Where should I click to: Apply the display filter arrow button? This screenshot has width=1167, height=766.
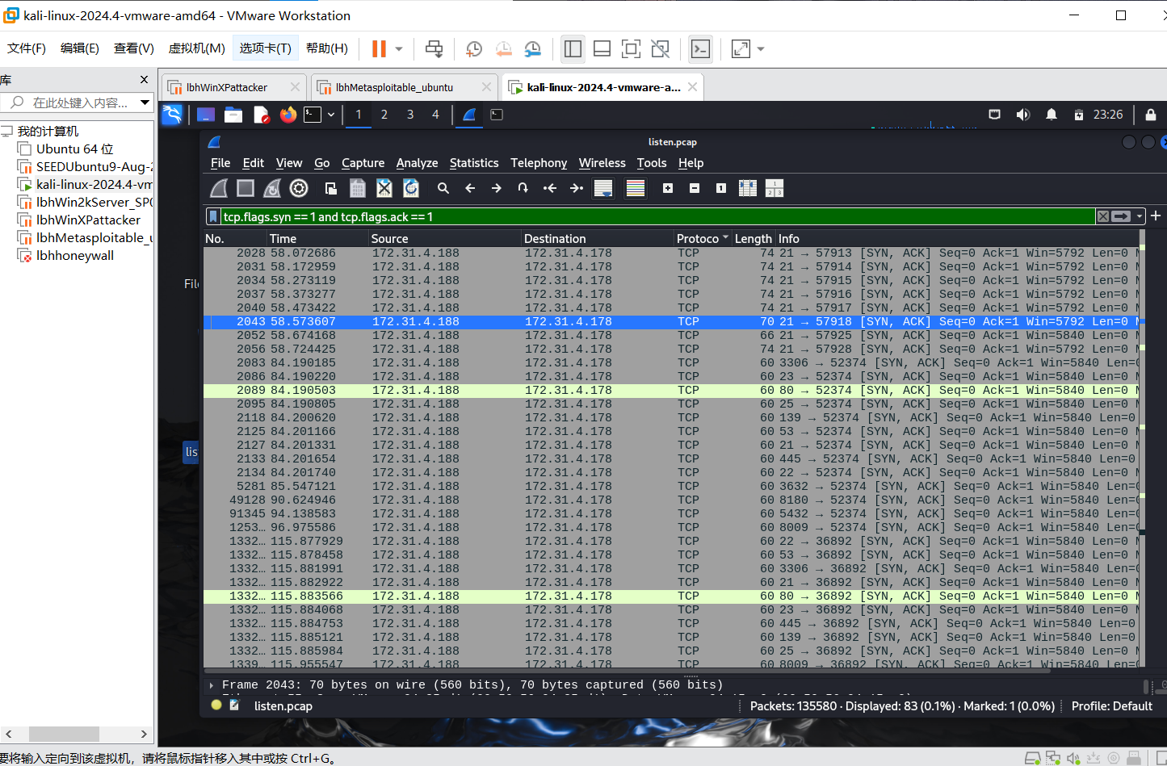point(1121,216)
